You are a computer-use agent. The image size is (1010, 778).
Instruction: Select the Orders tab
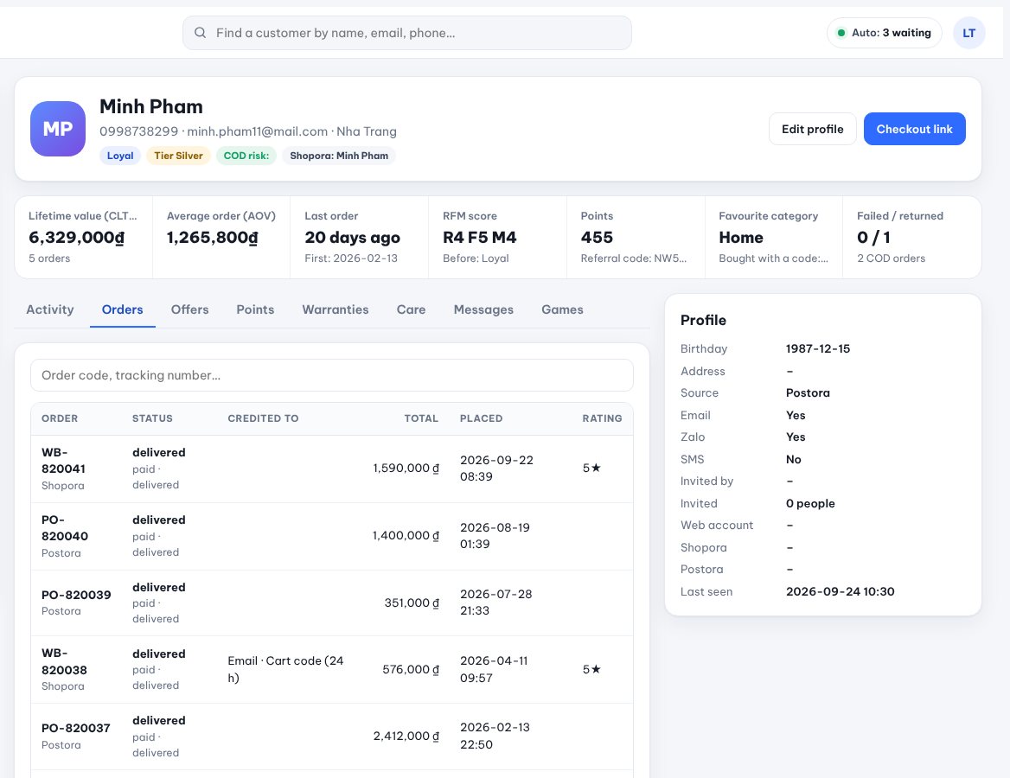click(123, 309)
